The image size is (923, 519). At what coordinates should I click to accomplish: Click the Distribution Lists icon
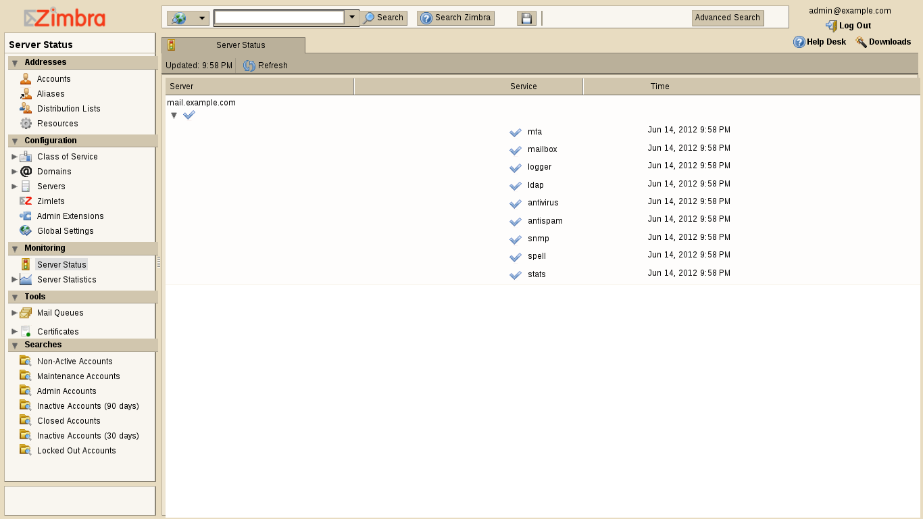[26, 109]
